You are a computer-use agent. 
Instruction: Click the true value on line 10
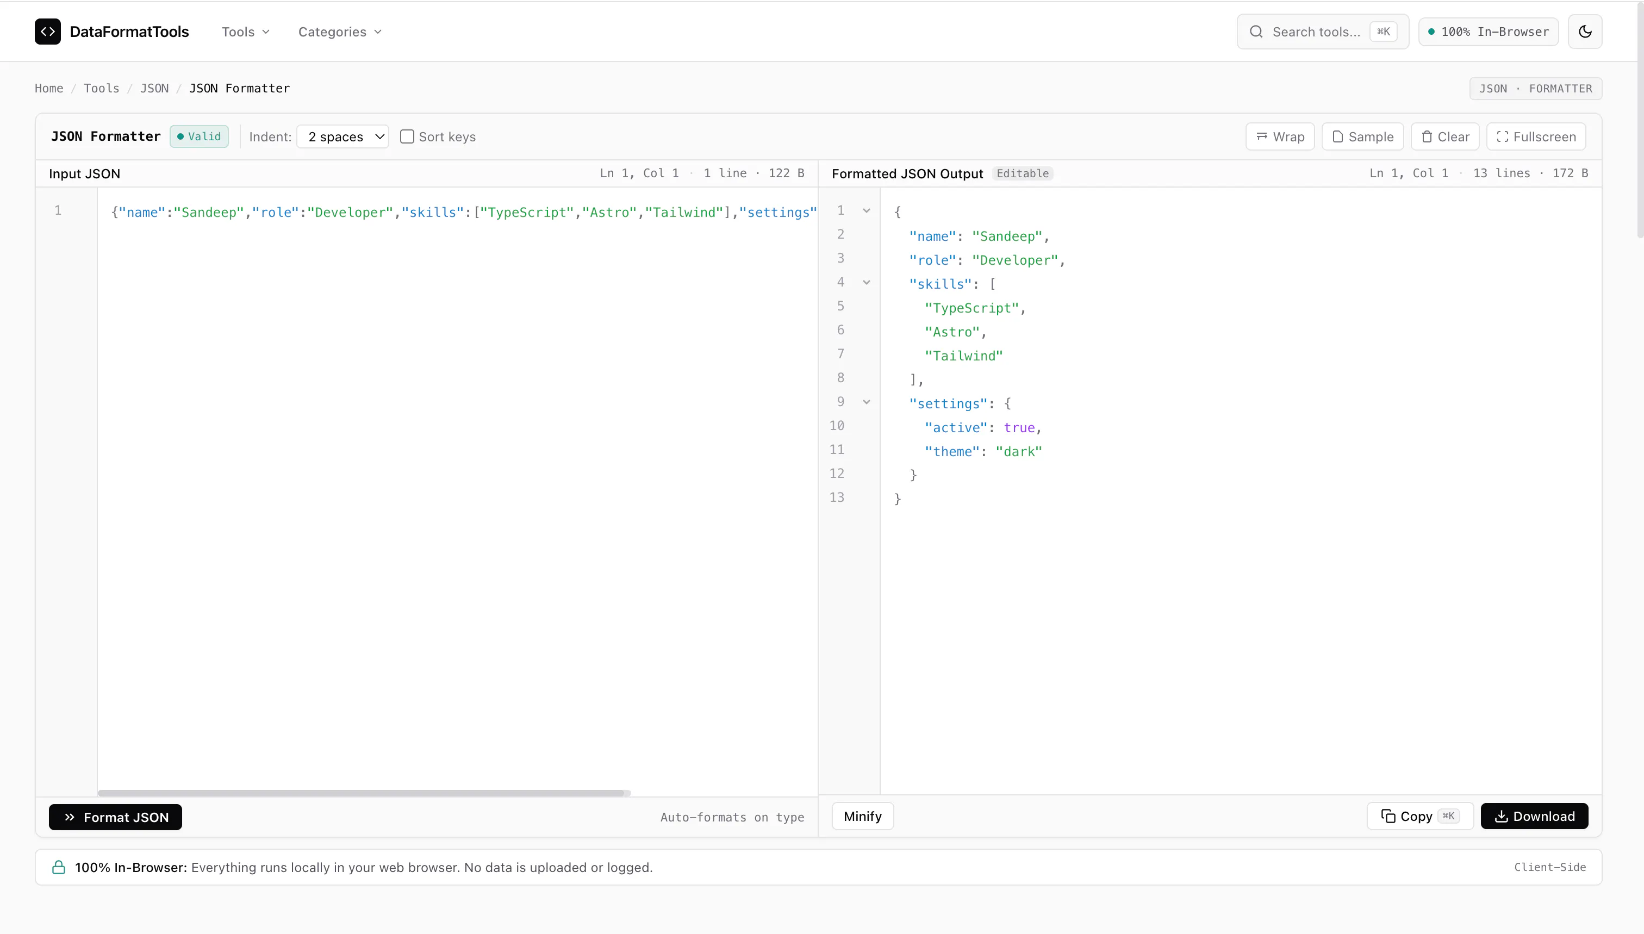(1019, 428)
